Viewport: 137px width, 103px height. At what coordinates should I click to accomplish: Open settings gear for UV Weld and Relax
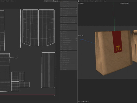(76, 13)
